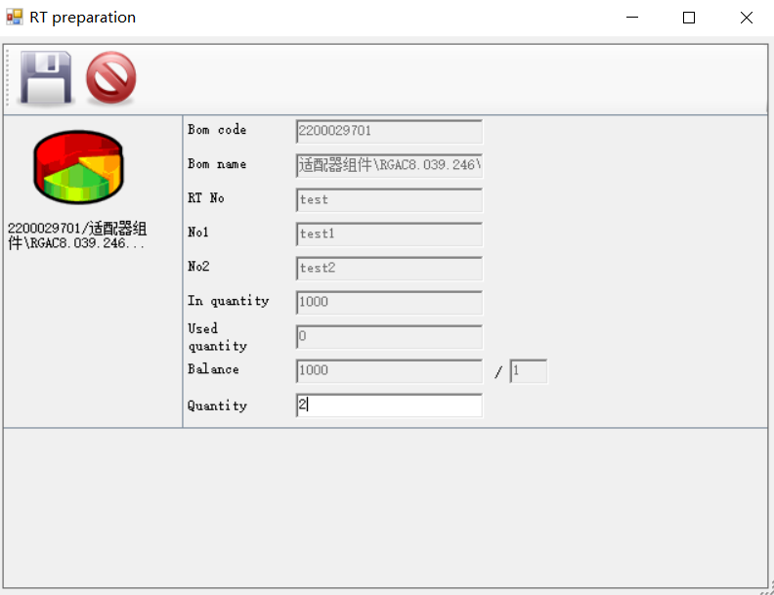Open the window system menu icon
The height and width of the screenshot is (595, 774).
(15, 18)
